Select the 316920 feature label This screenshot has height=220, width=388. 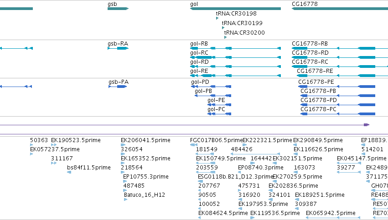(x=249, y=195)
